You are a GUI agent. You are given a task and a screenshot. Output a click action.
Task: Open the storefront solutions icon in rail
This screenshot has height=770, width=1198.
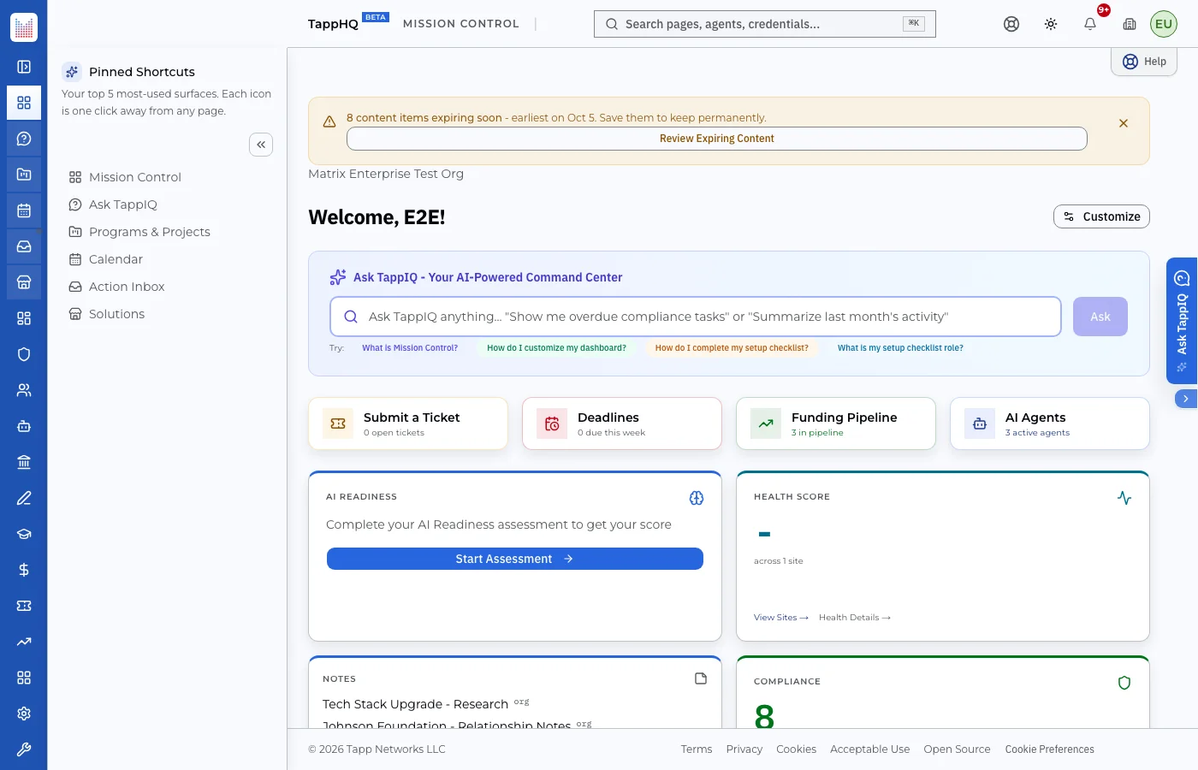[x=24, y=282]
